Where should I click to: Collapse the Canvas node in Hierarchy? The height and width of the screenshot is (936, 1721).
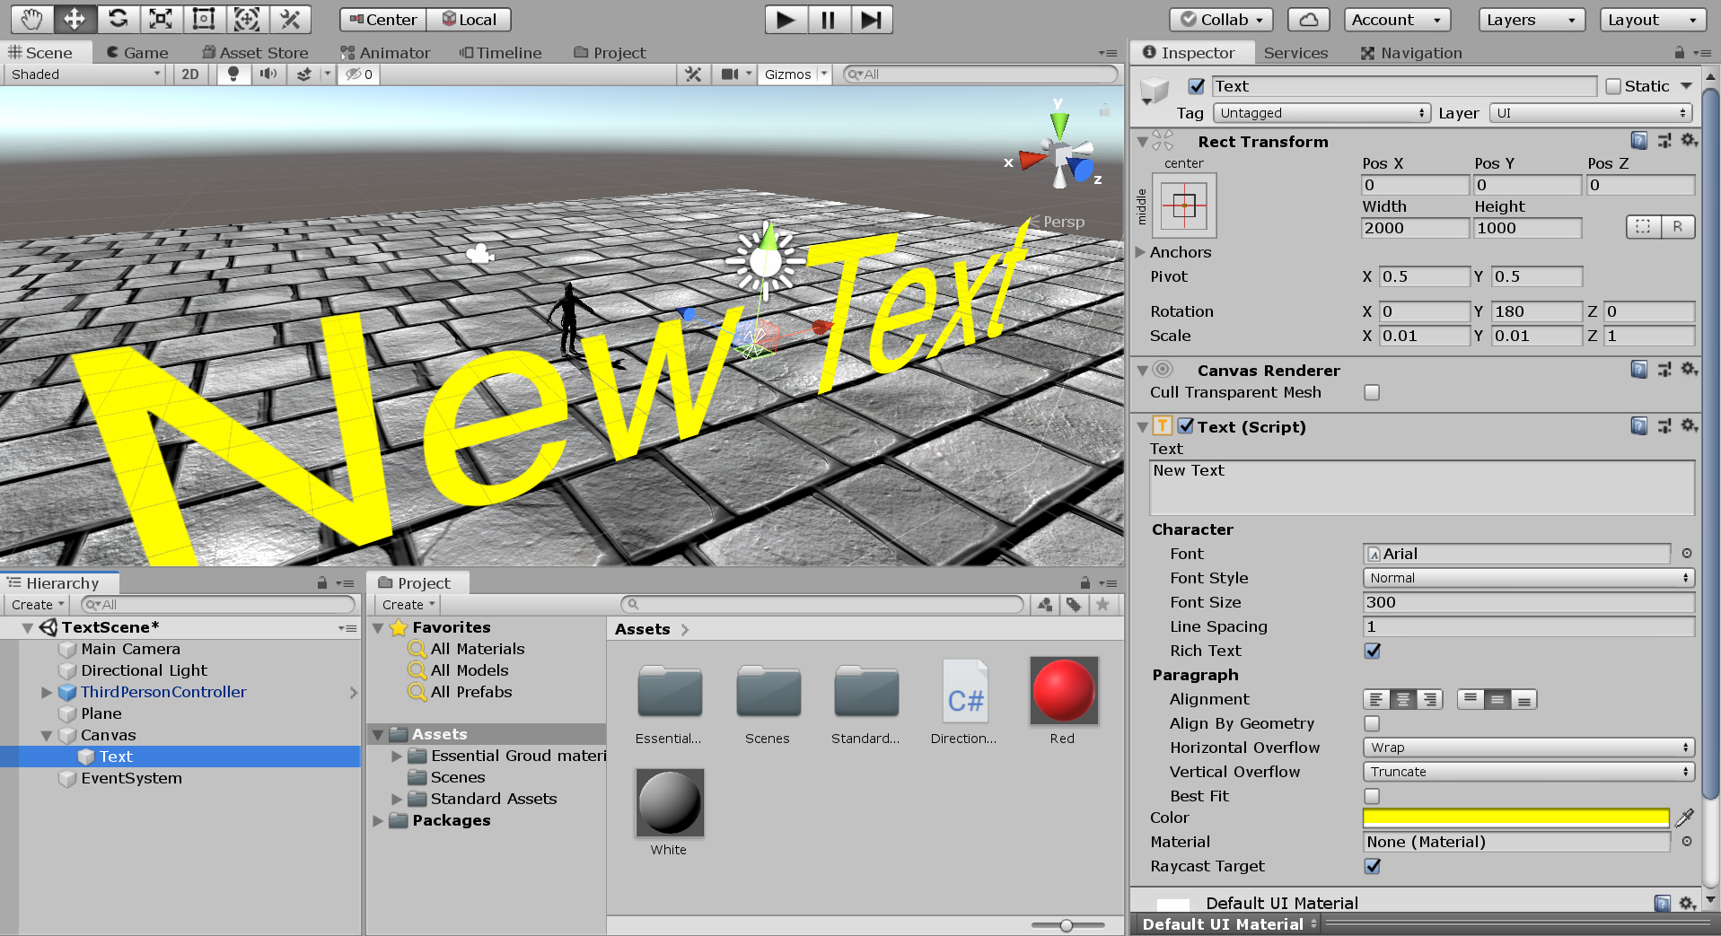pyautogui.click(x=47, y=735)
